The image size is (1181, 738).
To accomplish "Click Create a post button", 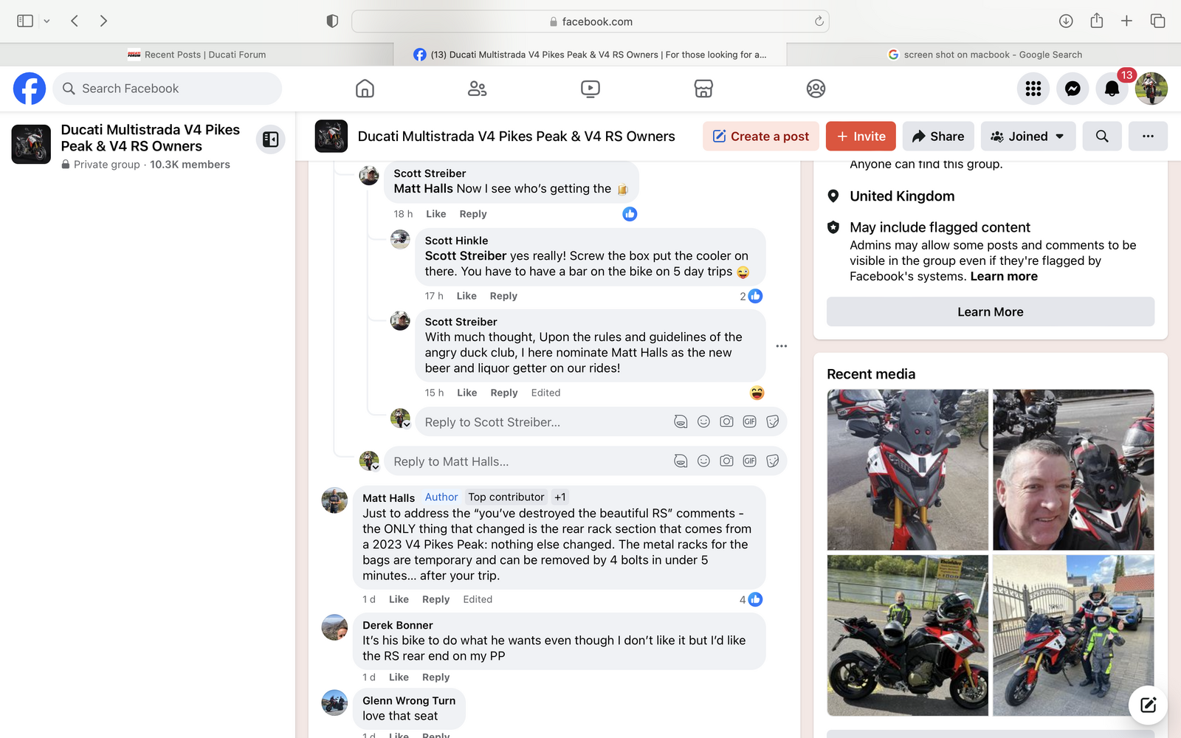I will 761,137.
